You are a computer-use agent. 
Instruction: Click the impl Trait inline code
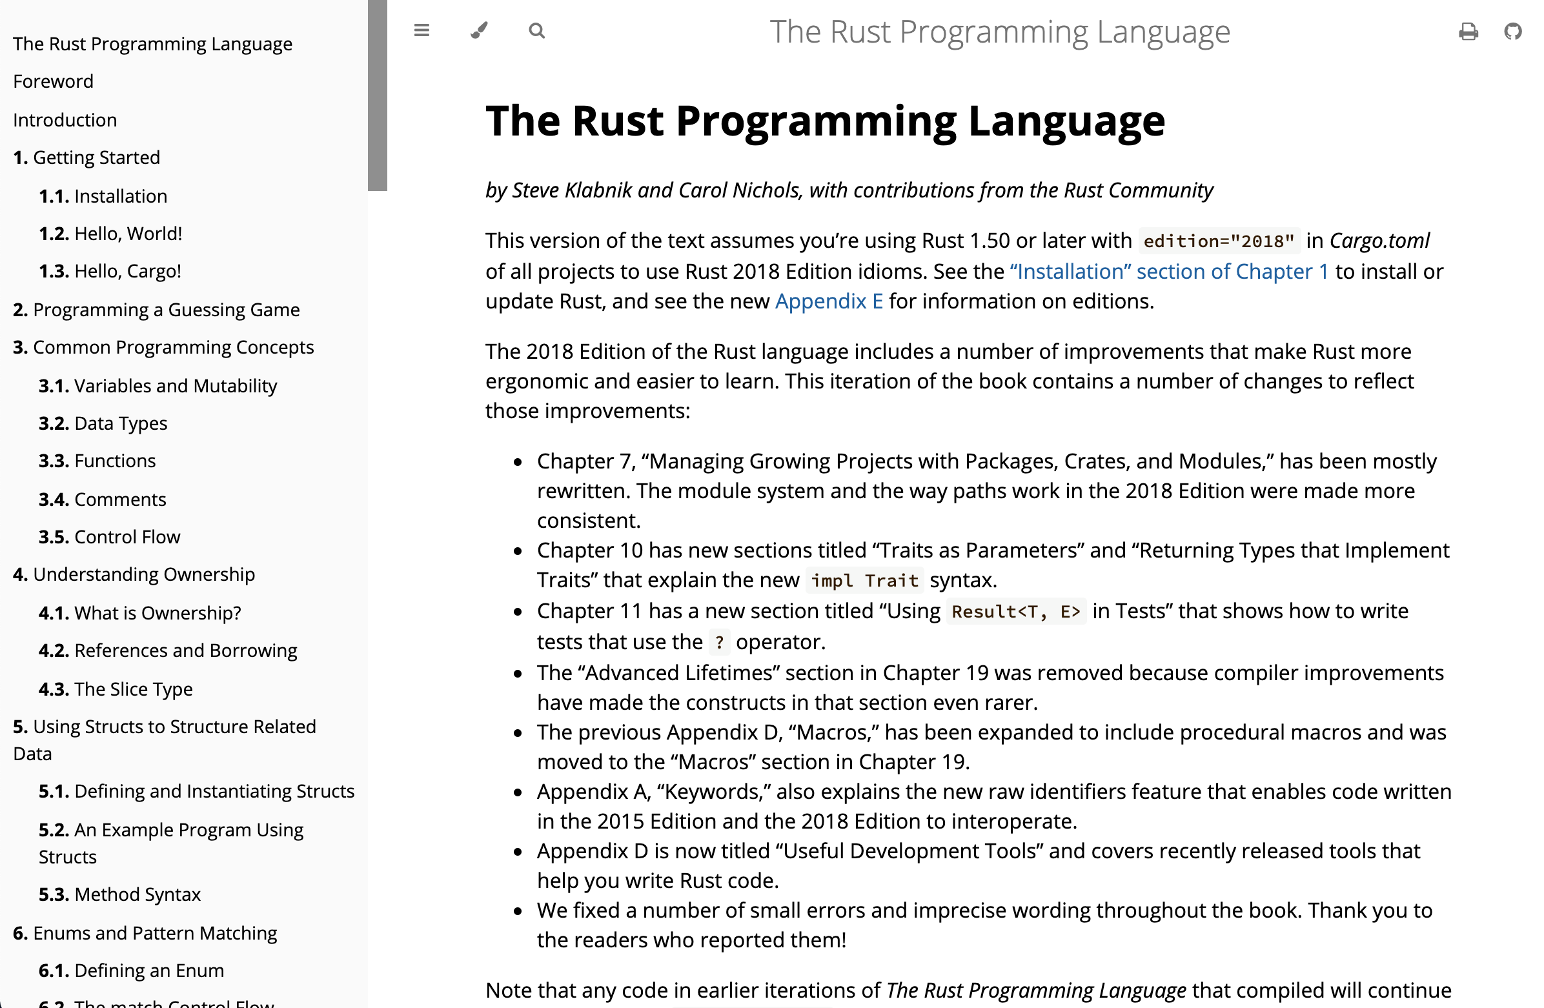865,580
